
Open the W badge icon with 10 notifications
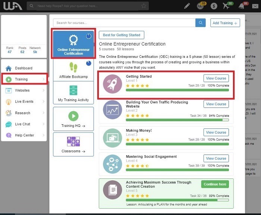(x=201, y=6)
